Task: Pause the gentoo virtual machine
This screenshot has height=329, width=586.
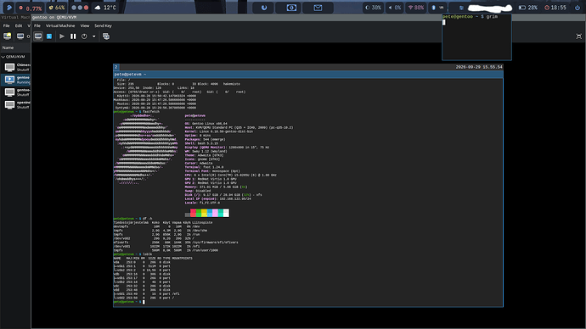Action: coord(73,36)
